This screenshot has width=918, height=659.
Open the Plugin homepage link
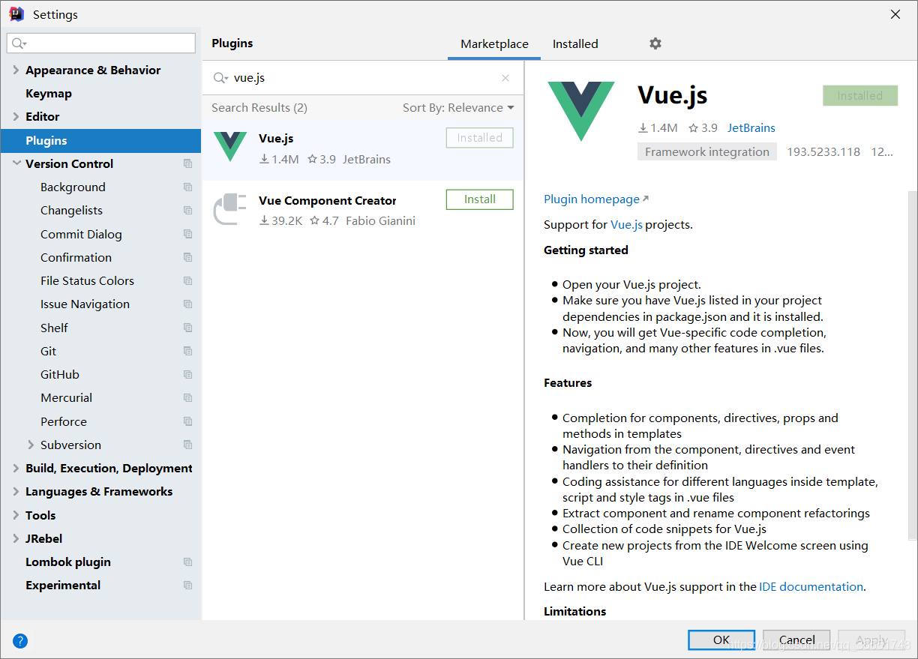[x=596, y=199]
